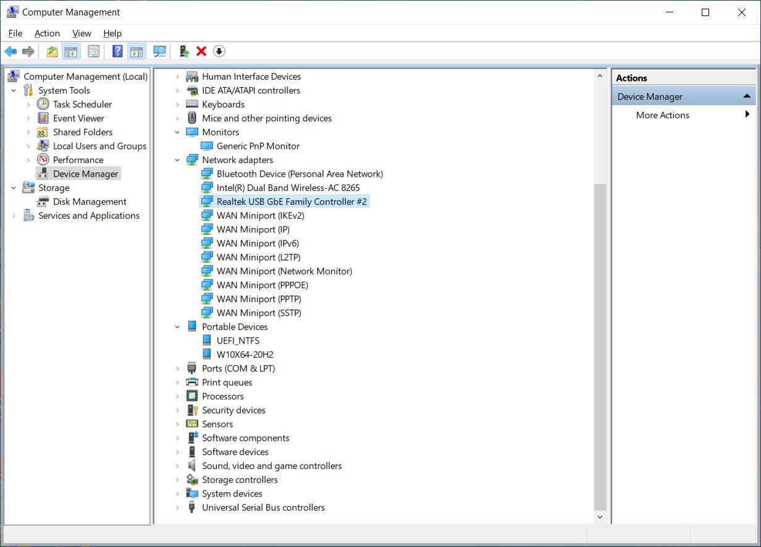
Task: Click the blue Help question mark icon
Action: click(x=117, y=51)
